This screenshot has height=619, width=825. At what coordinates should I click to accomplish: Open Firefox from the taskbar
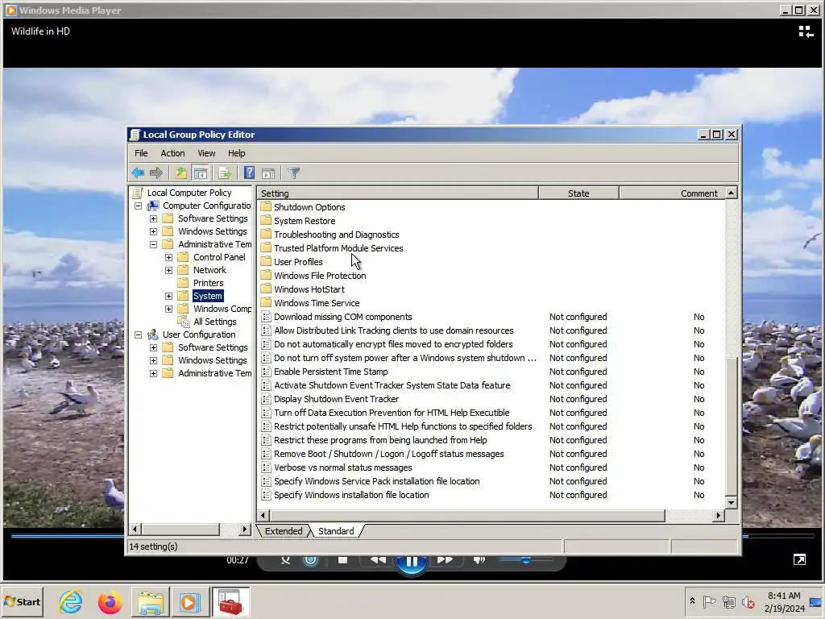pos(110,601)
